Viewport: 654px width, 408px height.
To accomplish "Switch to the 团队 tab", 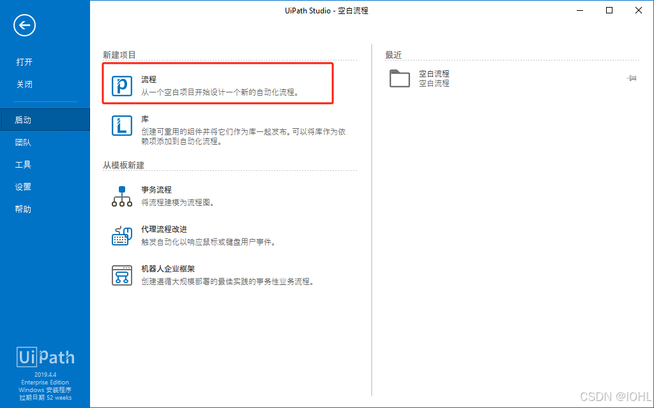I will click(x=23, y=142).
